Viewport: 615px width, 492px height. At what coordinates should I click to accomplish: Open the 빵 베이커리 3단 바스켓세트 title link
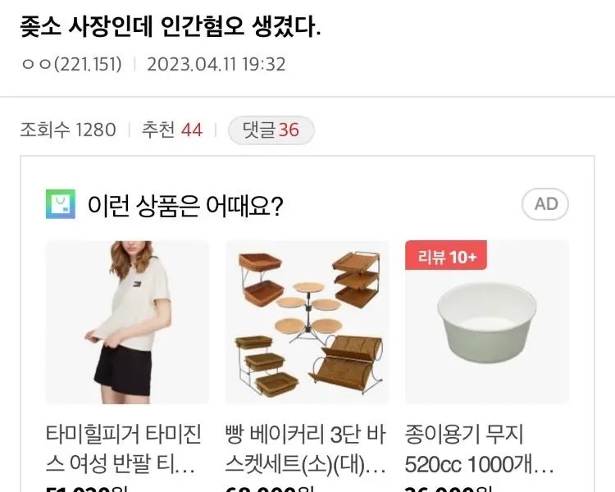click(x=306, y=449)
